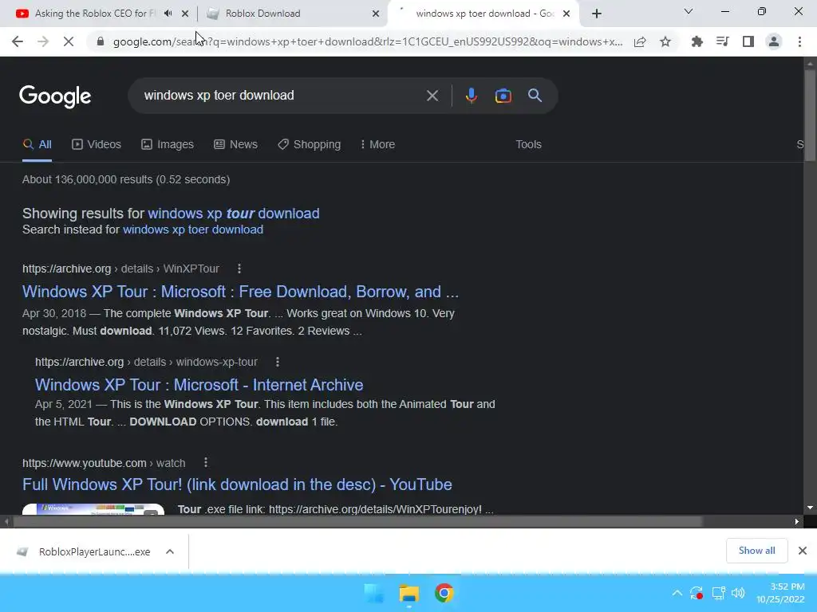Show hidden system tray icons
This screenshot has height=612, width=817.
677,593
